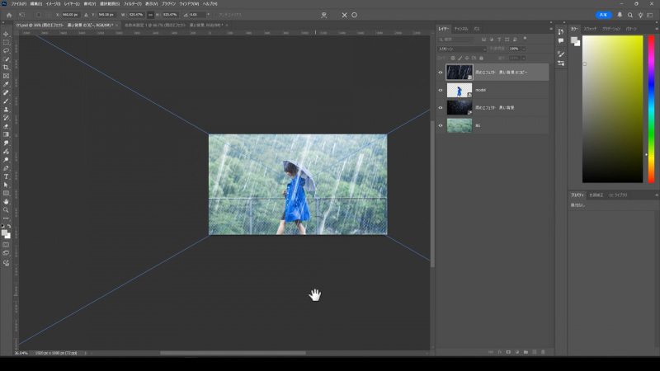Image resolution: width=660 pixels, height=371 pixels.
Task: Commit the transform with the circle icon
Action: tap(355, 15)
